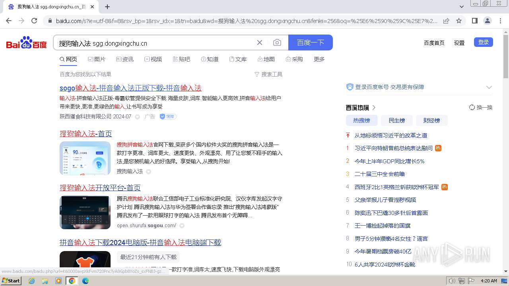The height and width of the screenshot is (286, 509).
Task: Toggle the browser side panel
Action: [x=474, y=21]
